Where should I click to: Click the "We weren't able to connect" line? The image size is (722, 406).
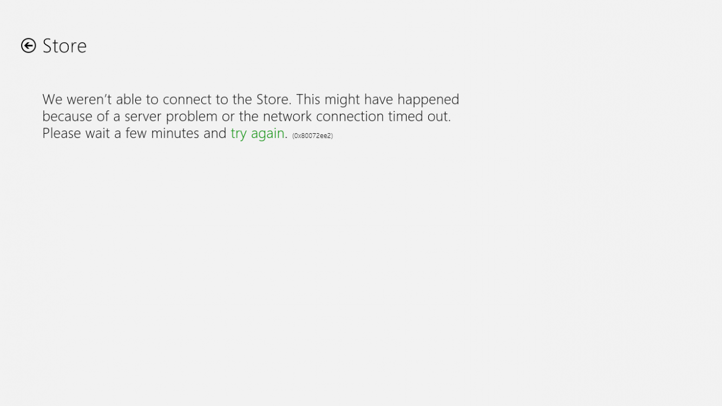pyautogui.click(x=251, y=100)
